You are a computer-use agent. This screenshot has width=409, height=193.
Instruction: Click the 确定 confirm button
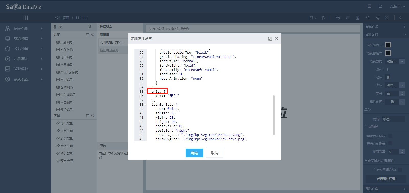pos(195,153)
